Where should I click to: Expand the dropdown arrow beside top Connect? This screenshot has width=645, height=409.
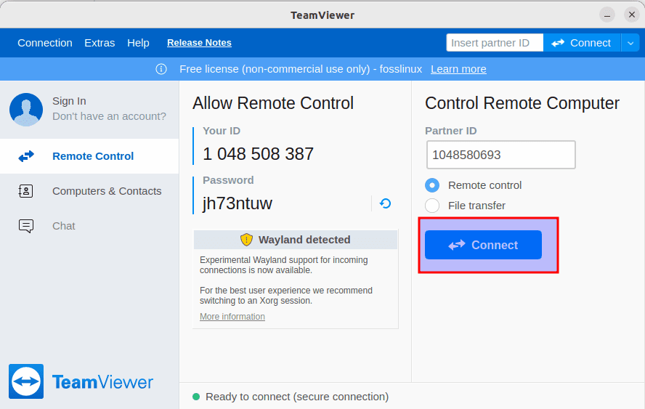click(x=630, y=43)
